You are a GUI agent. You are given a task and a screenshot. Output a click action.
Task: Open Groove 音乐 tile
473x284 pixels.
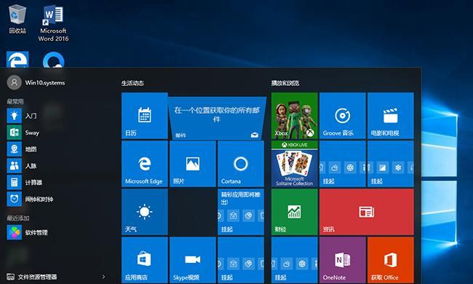(343, 116)
